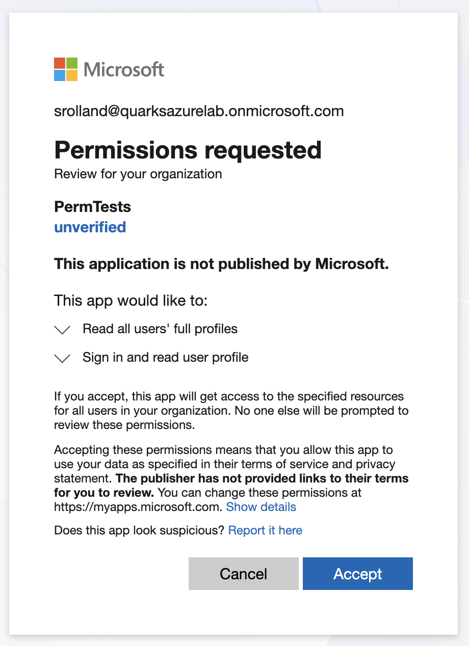Accept the requested permissions
This screenshot has height=646, width=469.
[357, 574]
